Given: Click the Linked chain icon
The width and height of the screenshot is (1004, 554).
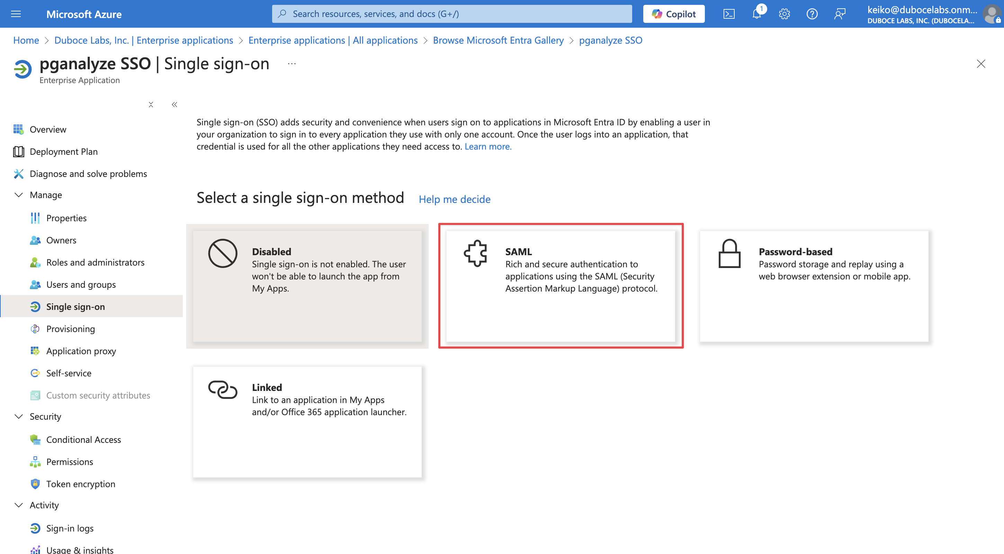Looking at the screenshot, I should [x=223, y=390].
